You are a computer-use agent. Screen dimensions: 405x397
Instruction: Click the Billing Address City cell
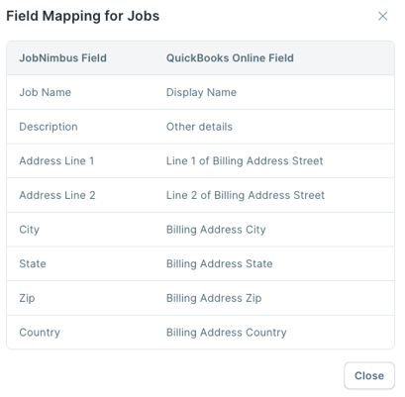[x=216, y=230]
